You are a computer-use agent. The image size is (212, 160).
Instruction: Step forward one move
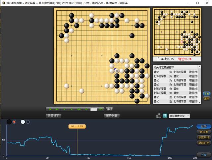(x=72, y=109)
